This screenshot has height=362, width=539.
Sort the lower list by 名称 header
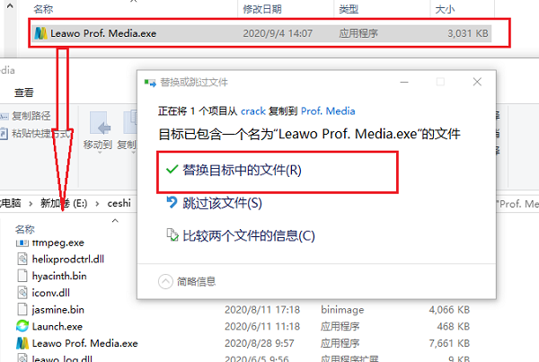tap(25, 229)
